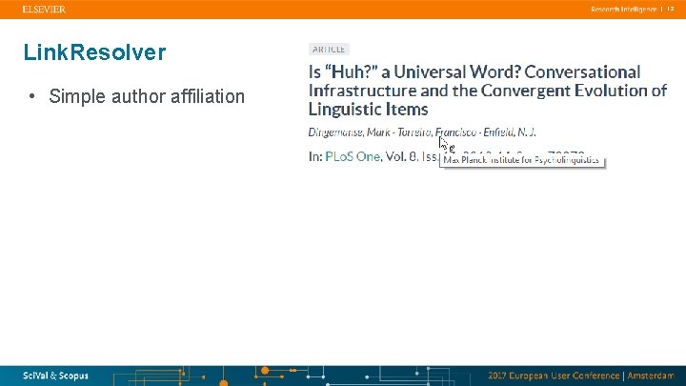Viewport: 686px width, 386px height.
Task: Click the "Vol. 8" citation text
Action: [x=400, y=156]
